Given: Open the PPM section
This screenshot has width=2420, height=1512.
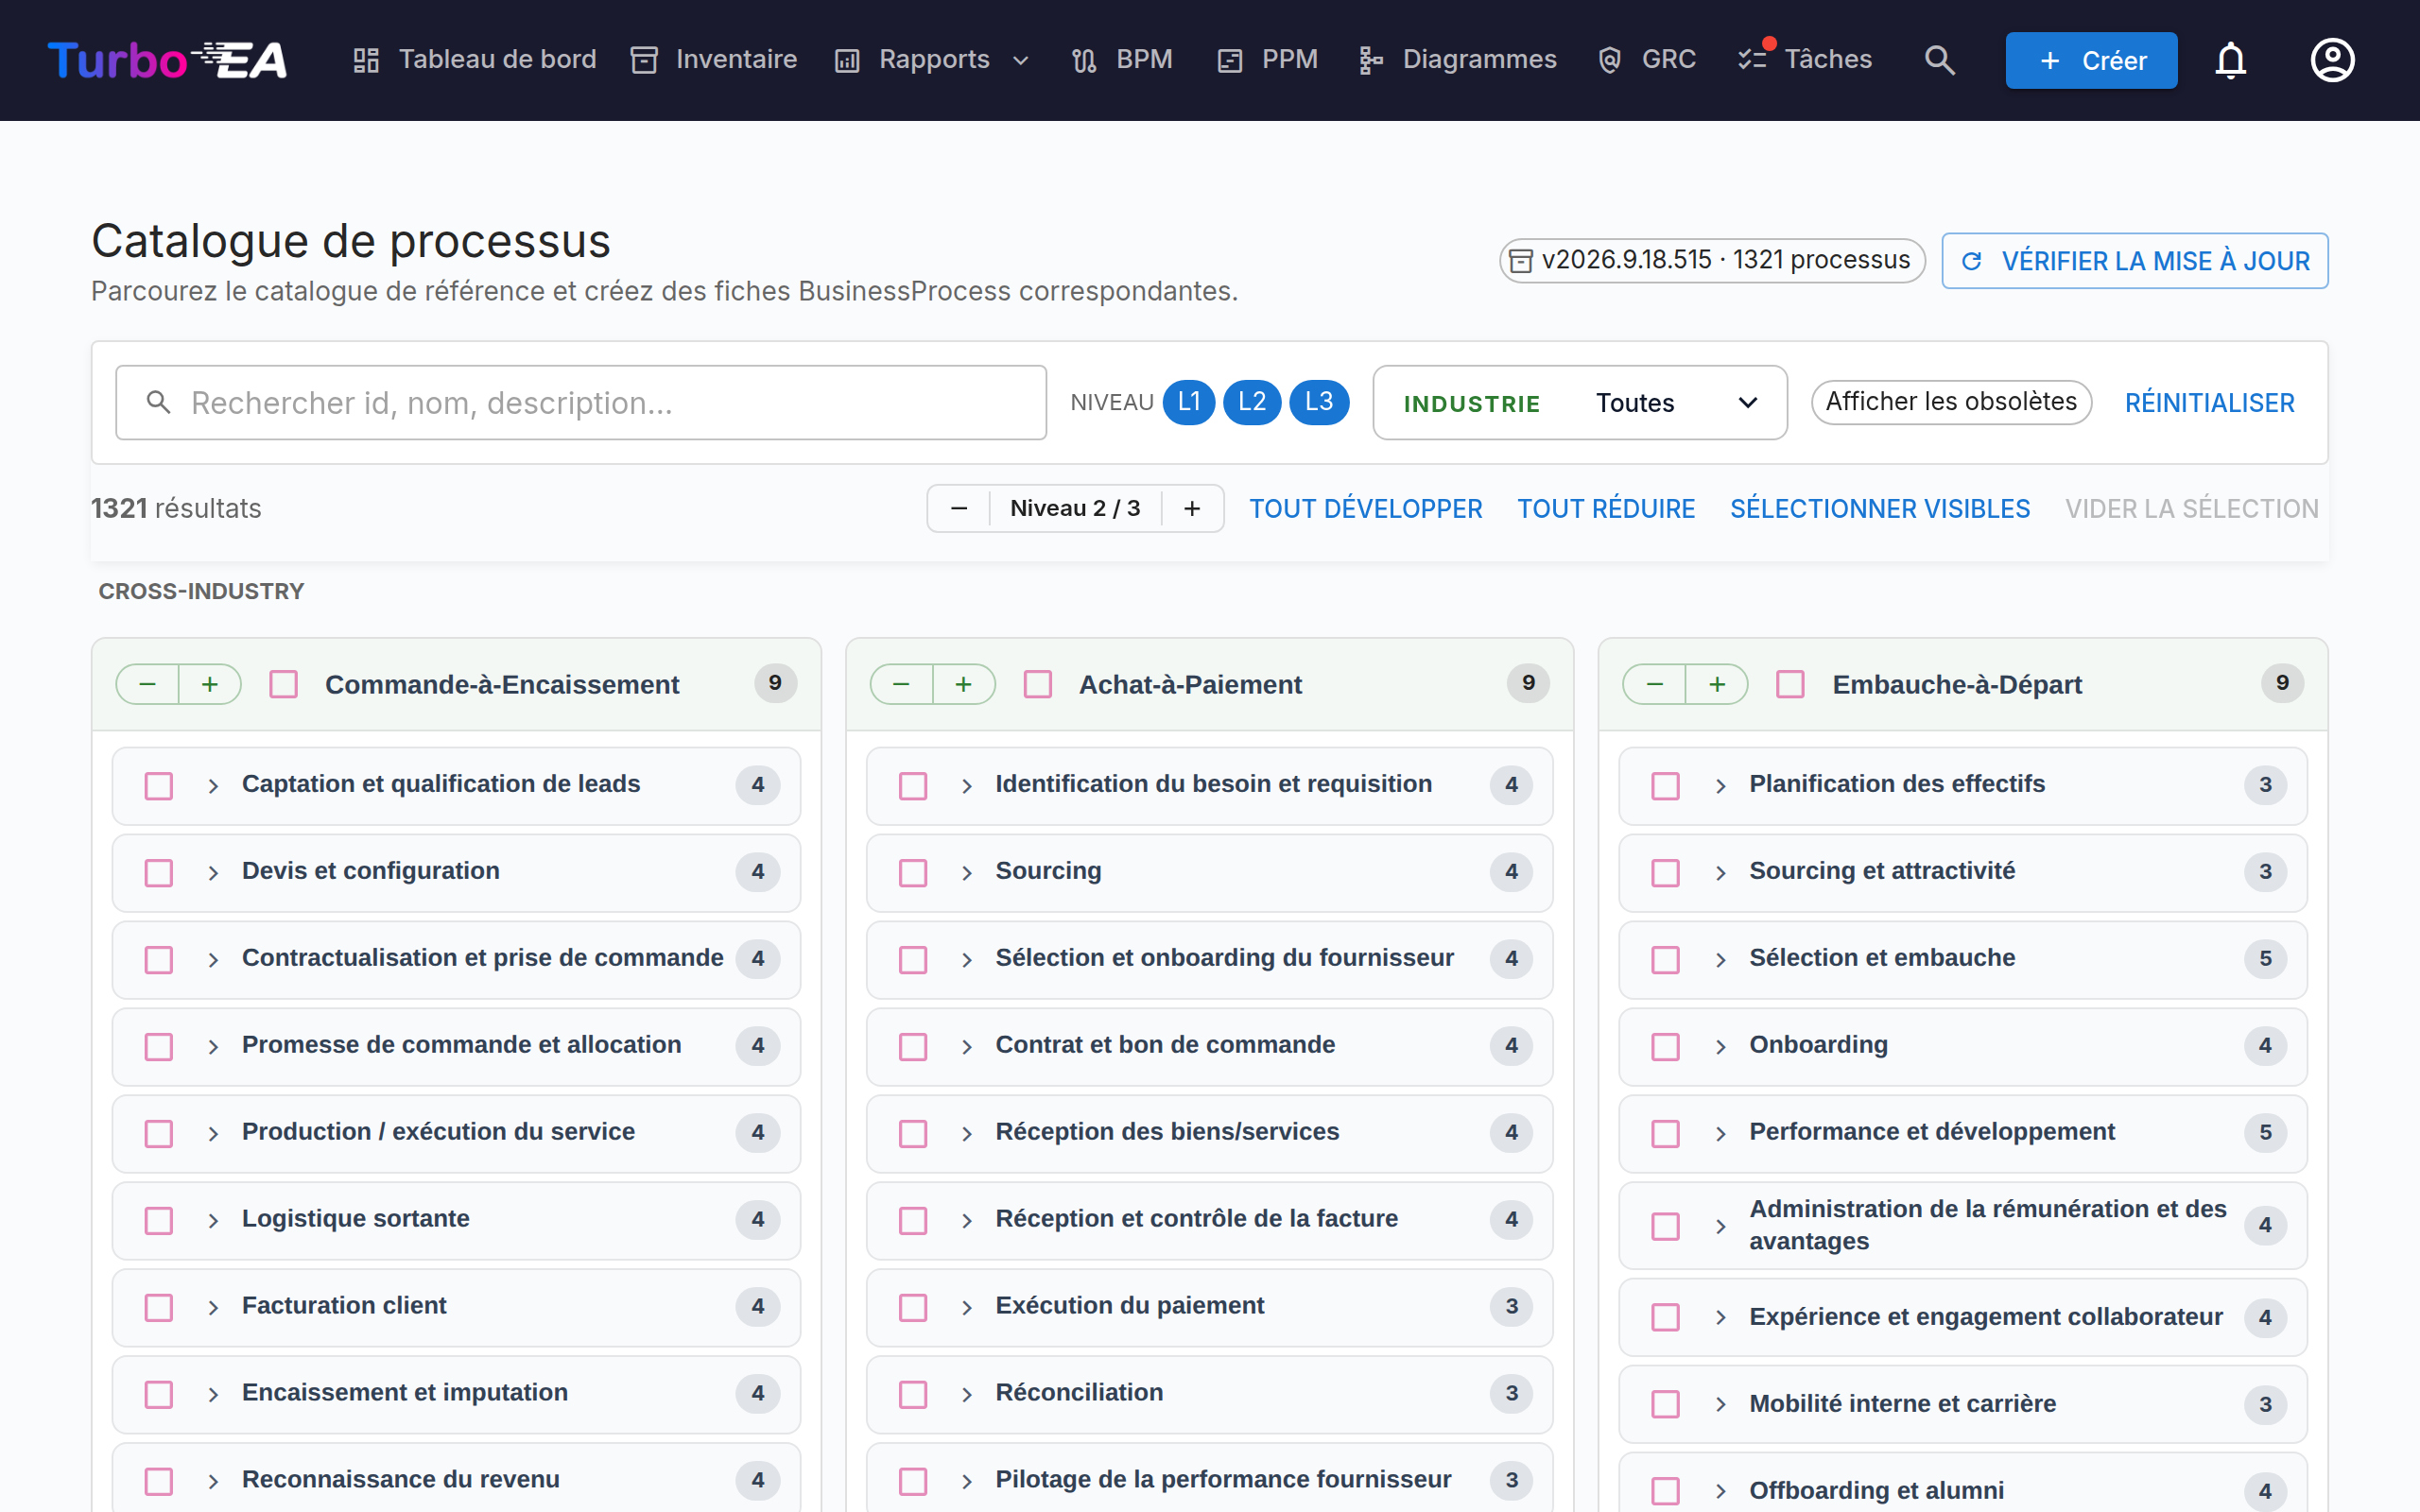Looking at the screenshot, I should click(1268, 60).
